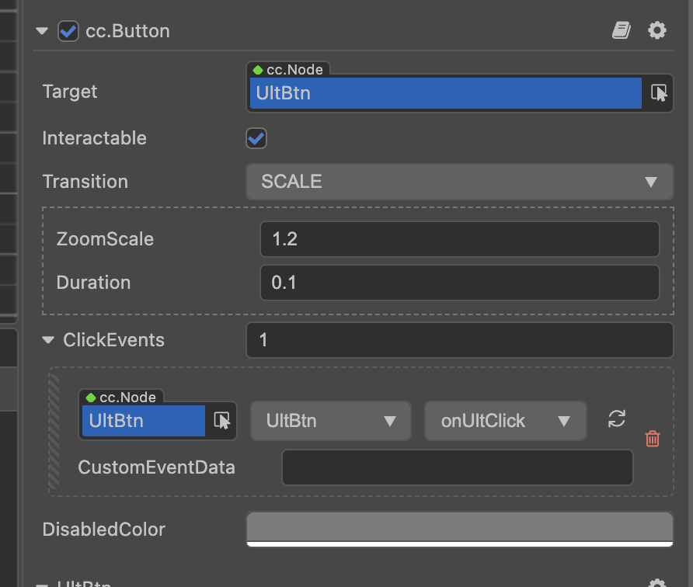
Task: Refresh the click event handler list
Action: coord(617,419)
